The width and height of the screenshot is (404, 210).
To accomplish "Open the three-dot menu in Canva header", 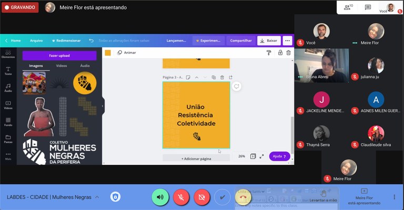I will 287,40.
